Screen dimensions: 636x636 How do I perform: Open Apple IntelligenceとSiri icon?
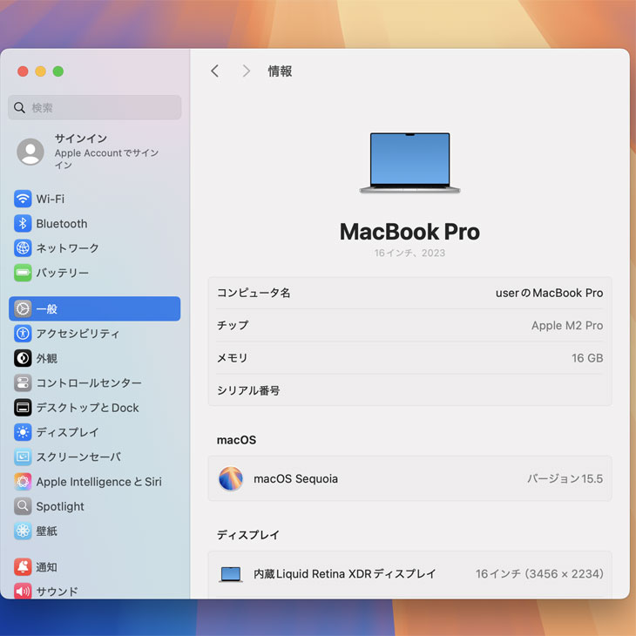point(23,482)
